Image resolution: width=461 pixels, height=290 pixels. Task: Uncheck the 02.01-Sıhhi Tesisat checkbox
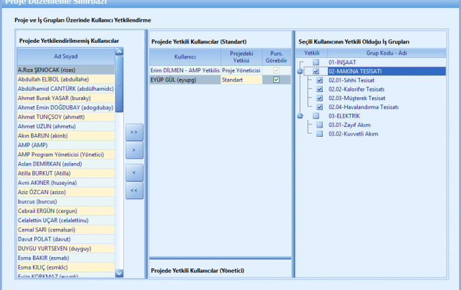pos(320,80)
